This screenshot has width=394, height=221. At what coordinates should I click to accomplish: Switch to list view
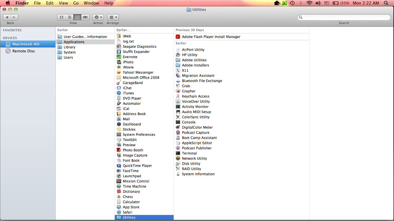click(70, 17)
